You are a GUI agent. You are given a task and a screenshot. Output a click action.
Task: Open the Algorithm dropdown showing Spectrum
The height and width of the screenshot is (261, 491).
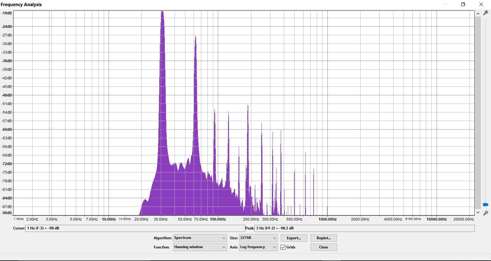pos(200,238)
